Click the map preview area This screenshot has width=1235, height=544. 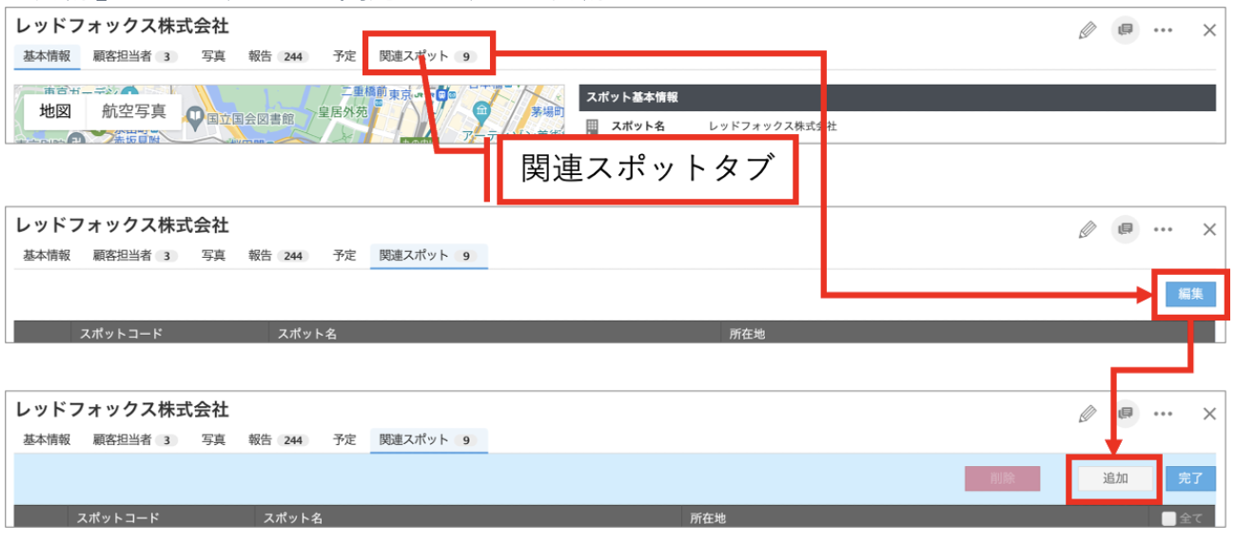[290, 113]
